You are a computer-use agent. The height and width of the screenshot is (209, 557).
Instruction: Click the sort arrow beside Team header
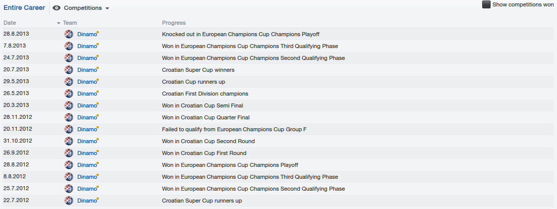tap(58, 23)
